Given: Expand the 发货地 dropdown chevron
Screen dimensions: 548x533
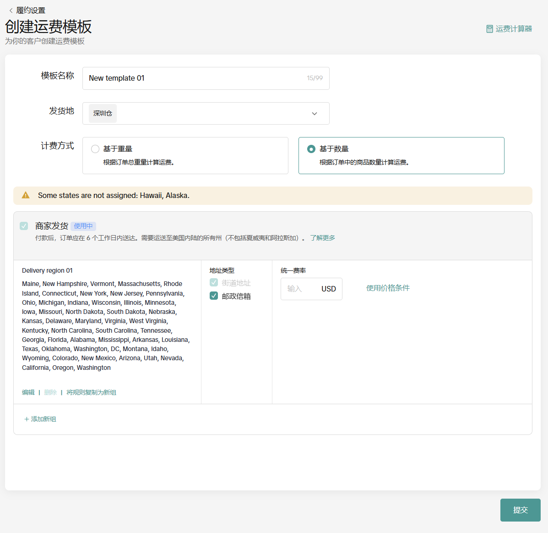Looking at the screenshot, I should click(315, 114).
